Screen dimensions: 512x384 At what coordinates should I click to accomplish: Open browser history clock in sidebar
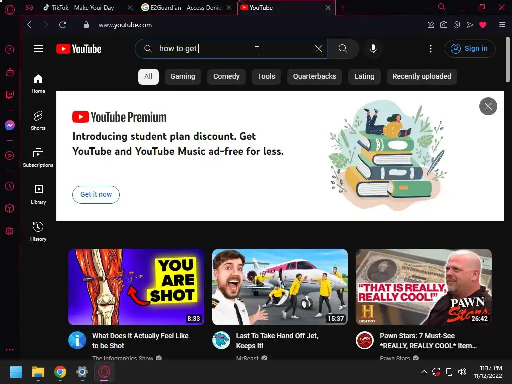coord(10,186)
